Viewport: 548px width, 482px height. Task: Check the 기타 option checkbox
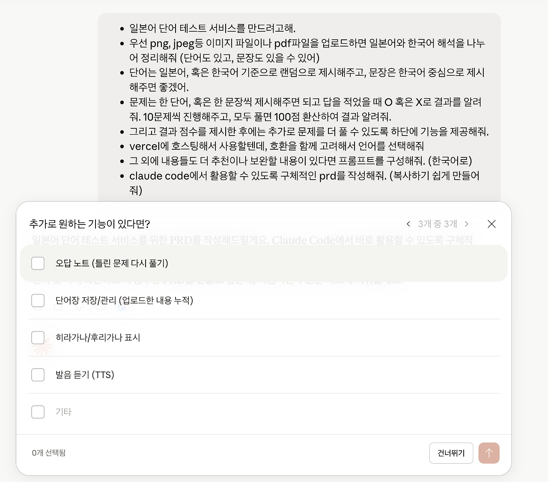click(x=38, y=412)
